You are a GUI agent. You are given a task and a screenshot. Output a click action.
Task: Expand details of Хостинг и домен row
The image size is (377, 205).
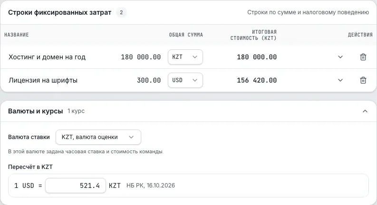click(x=340, y=57)
